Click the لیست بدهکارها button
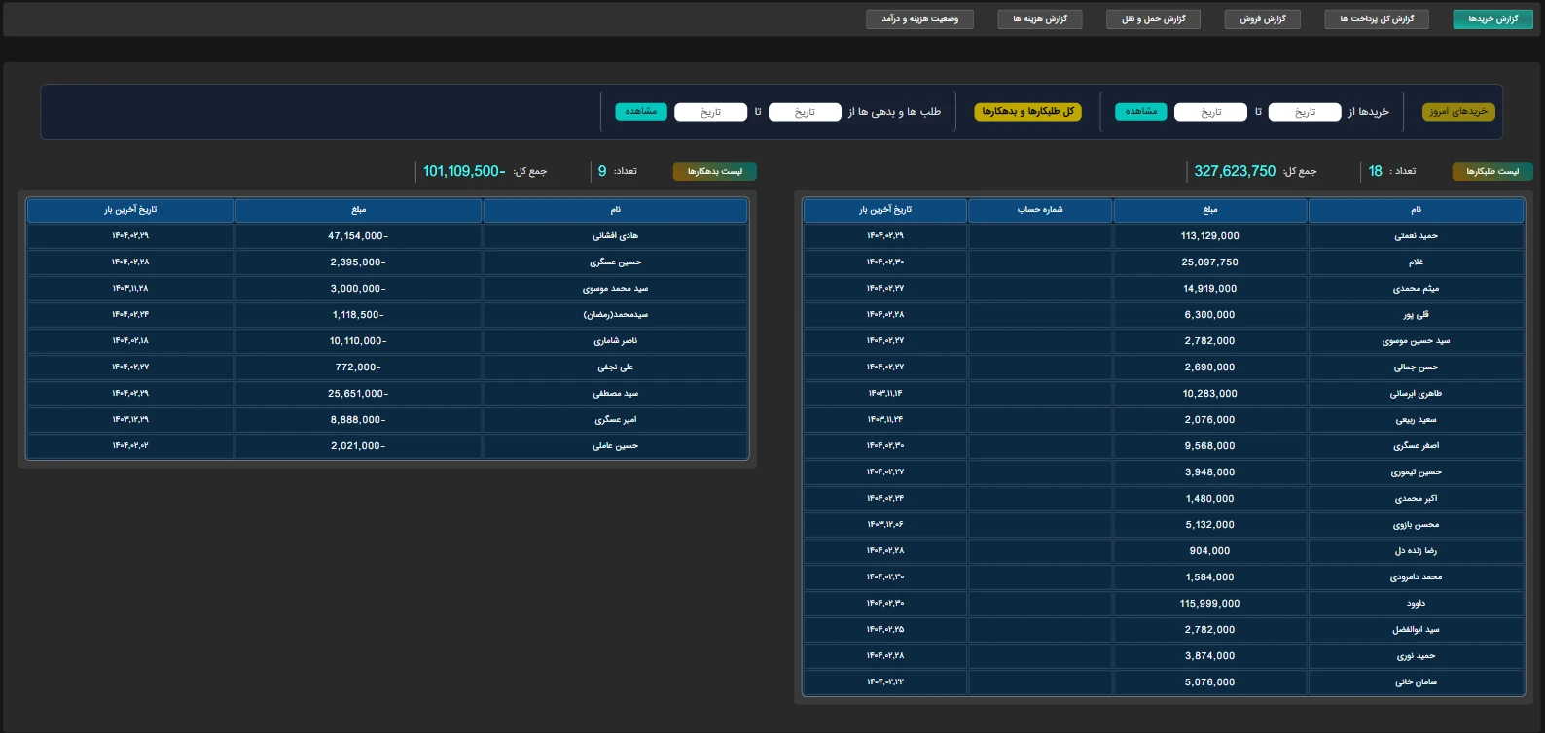The height and width of the screenshot is (733, 1545). [x=714, y=172]
